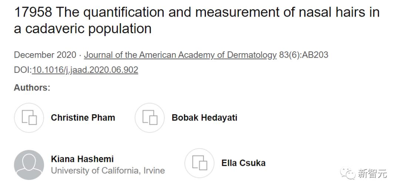The image size is (400, 191).
Task: Click the "DOI:" label text
Action: point(23,70)
